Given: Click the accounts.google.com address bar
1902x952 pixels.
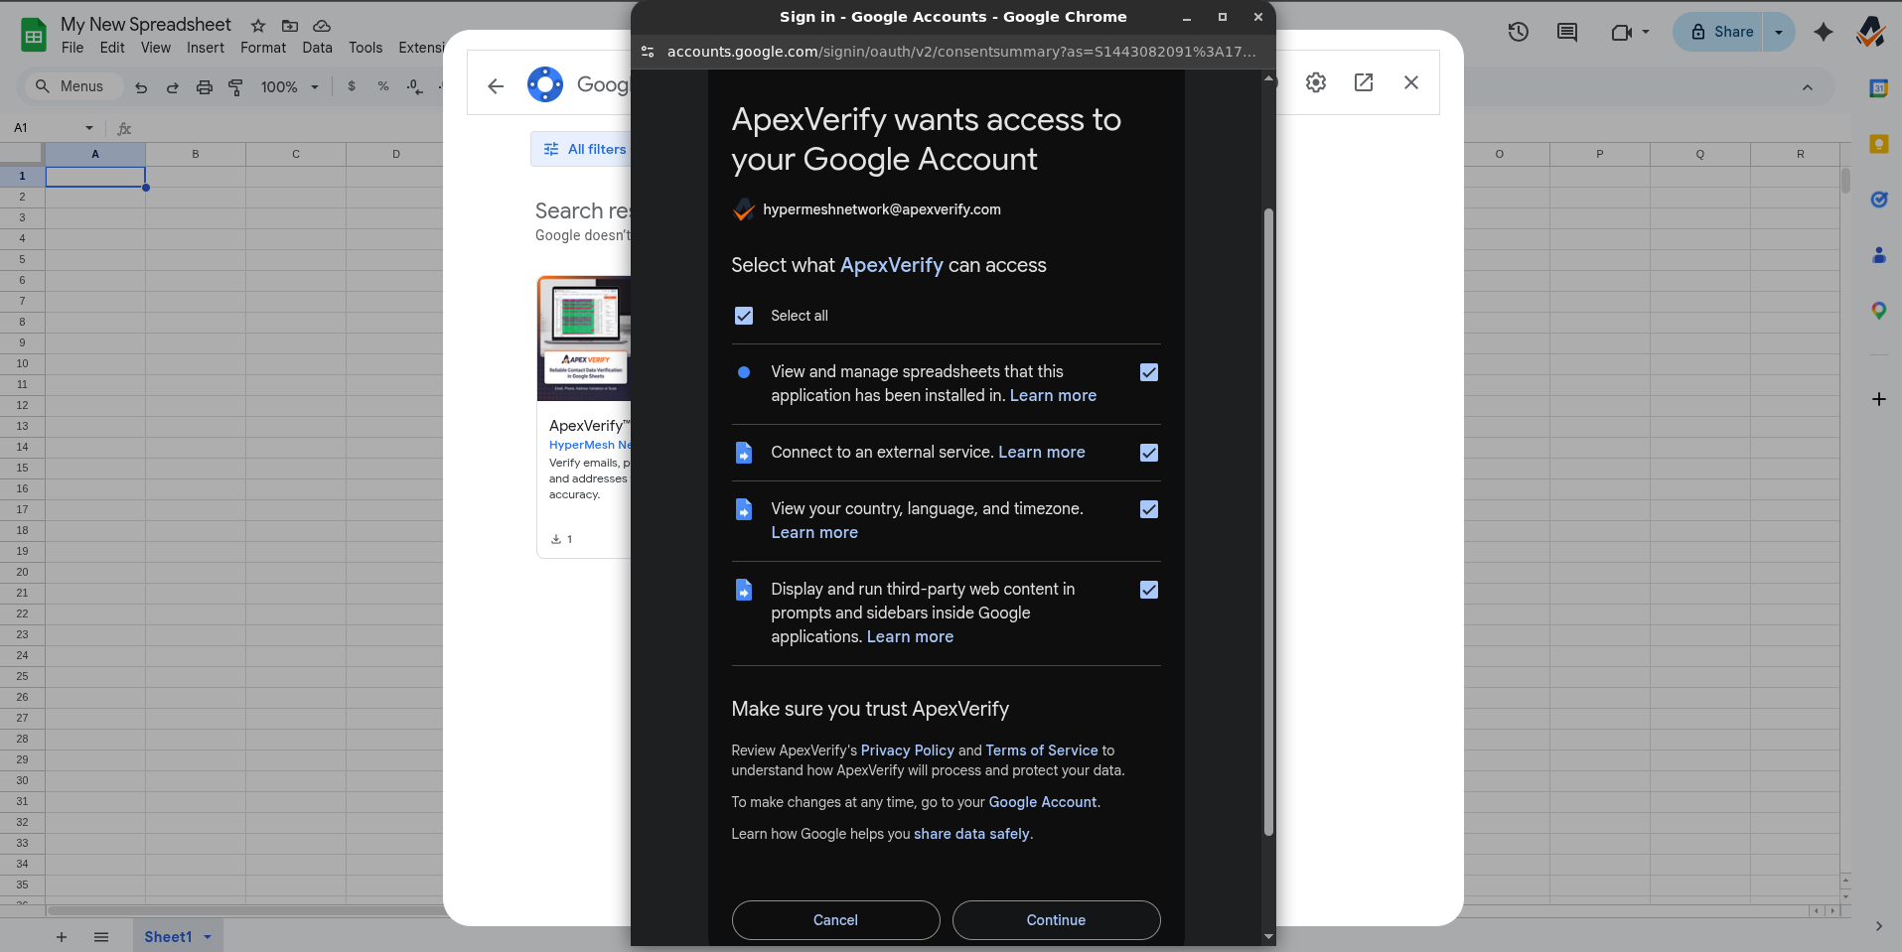Looking at the screenshot, I should pyautogui.click(x=960, y=52).
